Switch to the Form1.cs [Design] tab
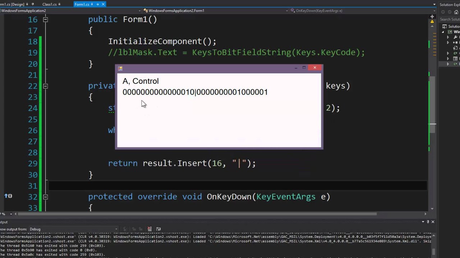This screenshot has height=258, width=460. pos(12,4)
